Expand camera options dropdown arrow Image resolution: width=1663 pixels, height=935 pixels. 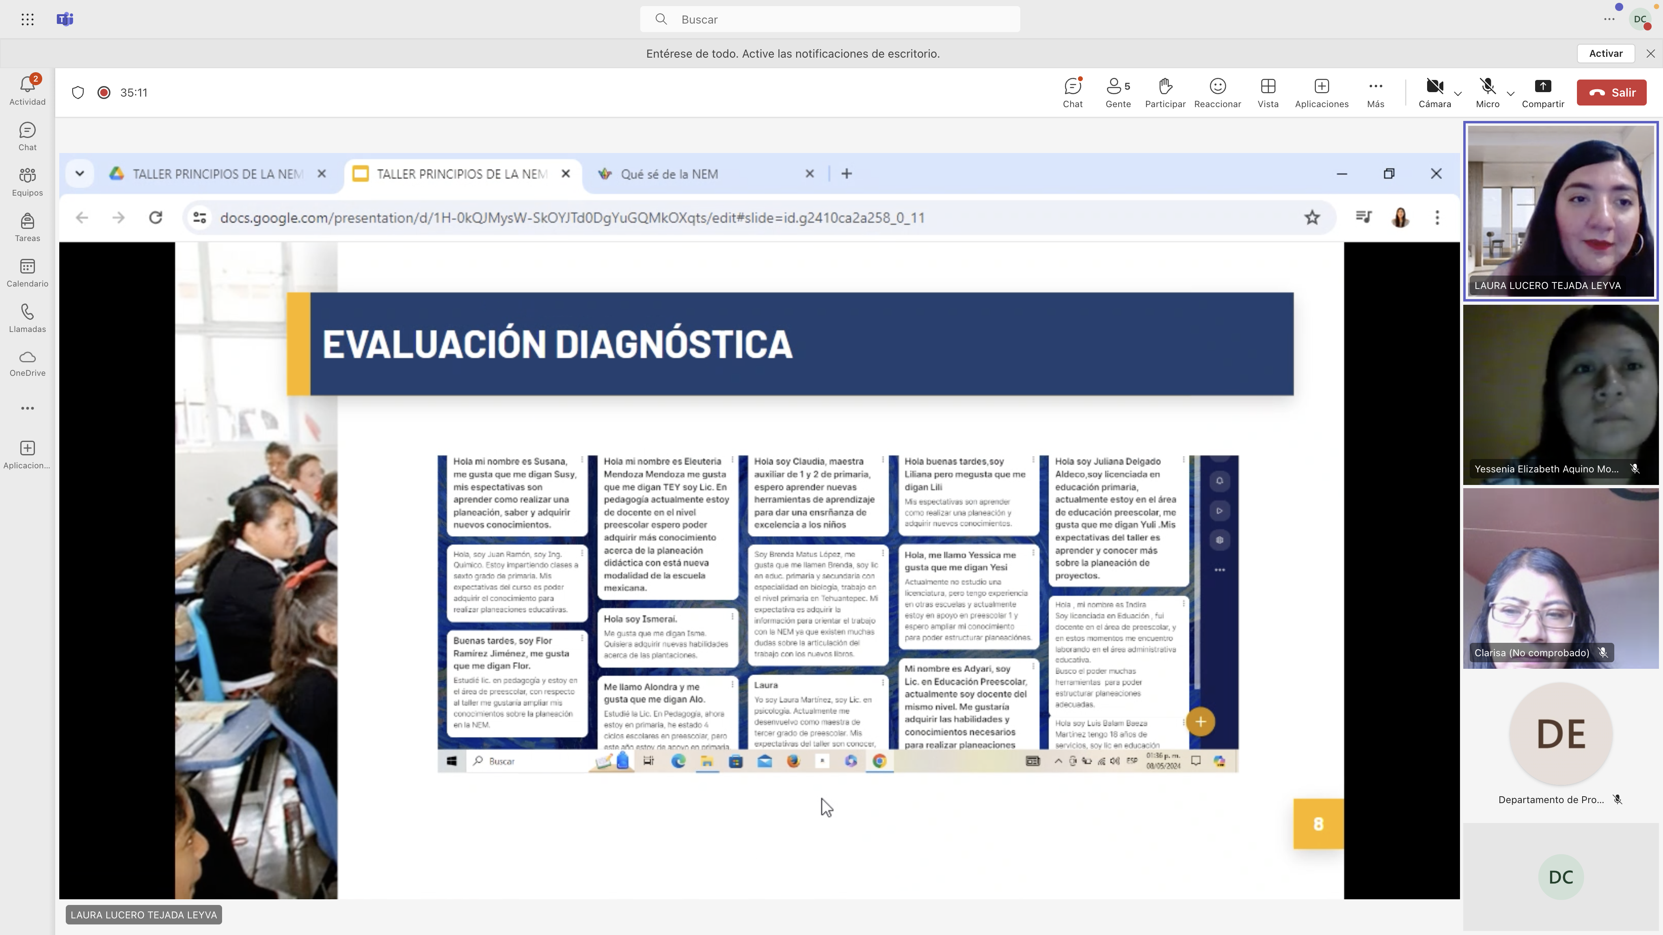(x=1458, y=94)
